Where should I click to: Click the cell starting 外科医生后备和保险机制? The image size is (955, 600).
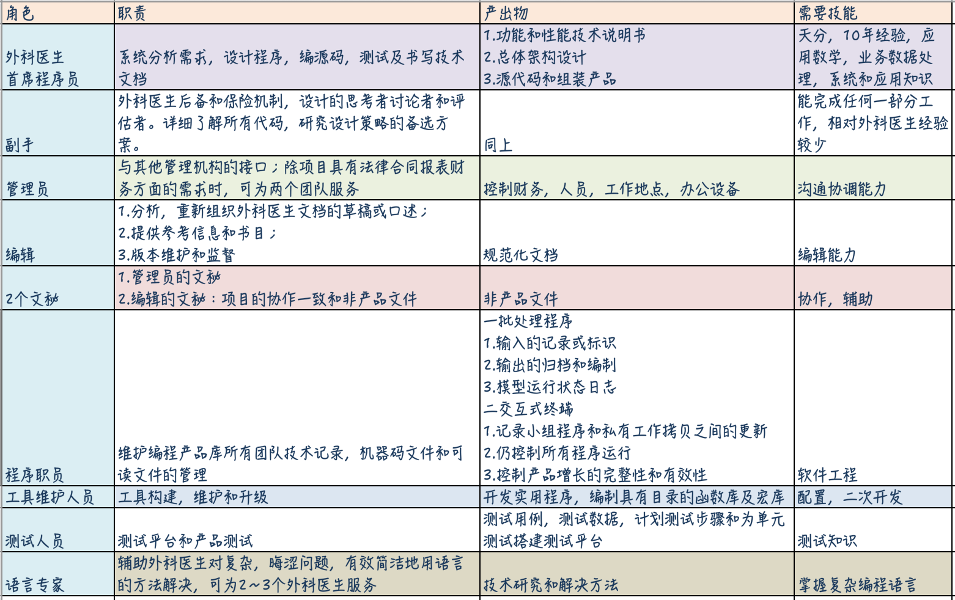[297, 123]
